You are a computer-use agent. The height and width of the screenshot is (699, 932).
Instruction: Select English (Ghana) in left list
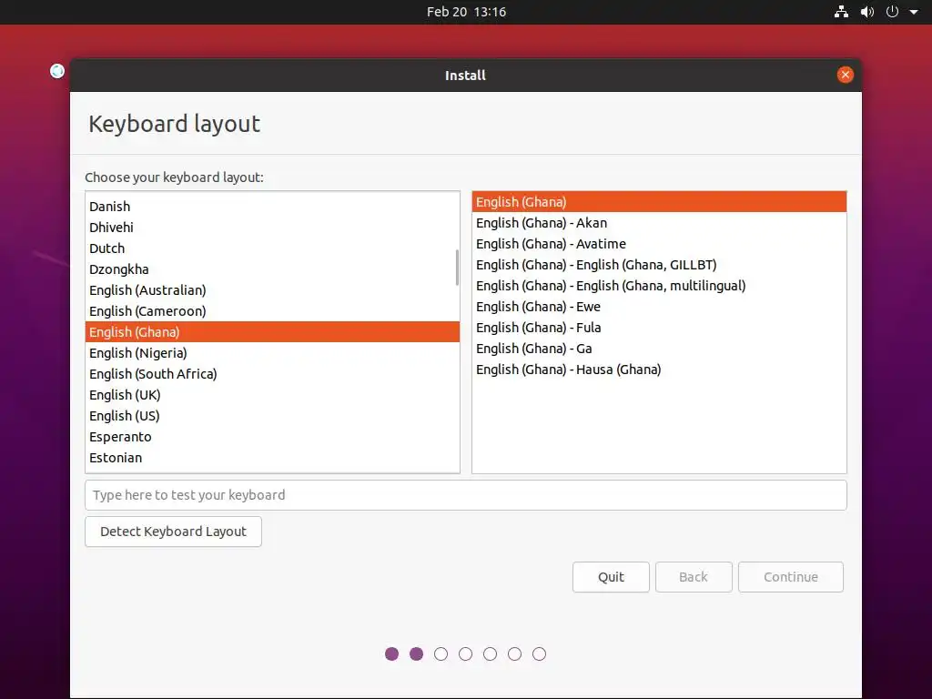point(272,331)
